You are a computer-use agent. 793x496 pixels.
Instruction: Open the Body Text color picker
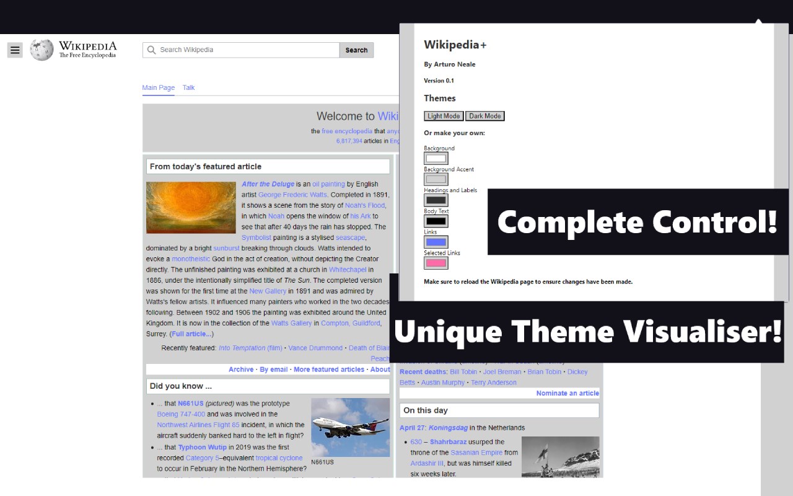436,221
